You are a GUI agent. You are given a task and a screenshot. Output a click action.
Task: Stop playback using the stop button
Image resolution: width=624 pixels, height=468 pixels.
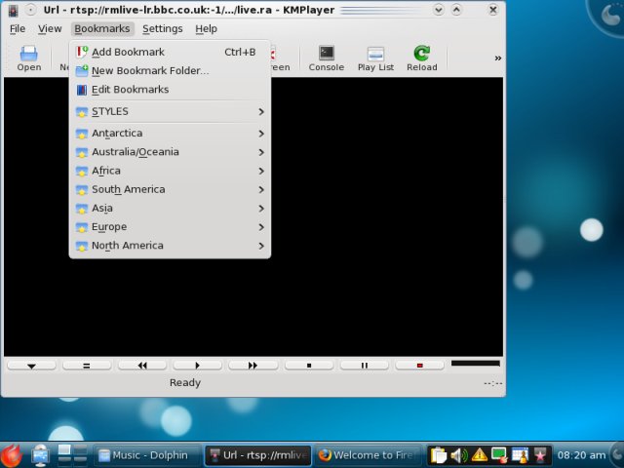308,366
